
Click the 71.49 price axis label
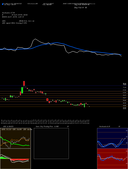coord(124,87)
